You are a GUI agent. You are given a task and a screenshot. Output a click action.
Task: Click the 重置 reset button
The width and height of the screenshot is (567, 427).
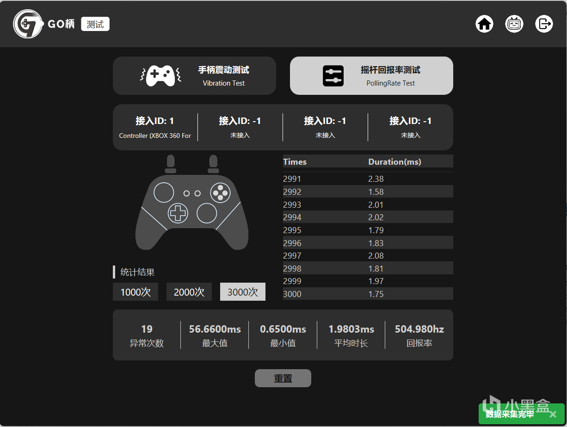click(x=283, y=378)
